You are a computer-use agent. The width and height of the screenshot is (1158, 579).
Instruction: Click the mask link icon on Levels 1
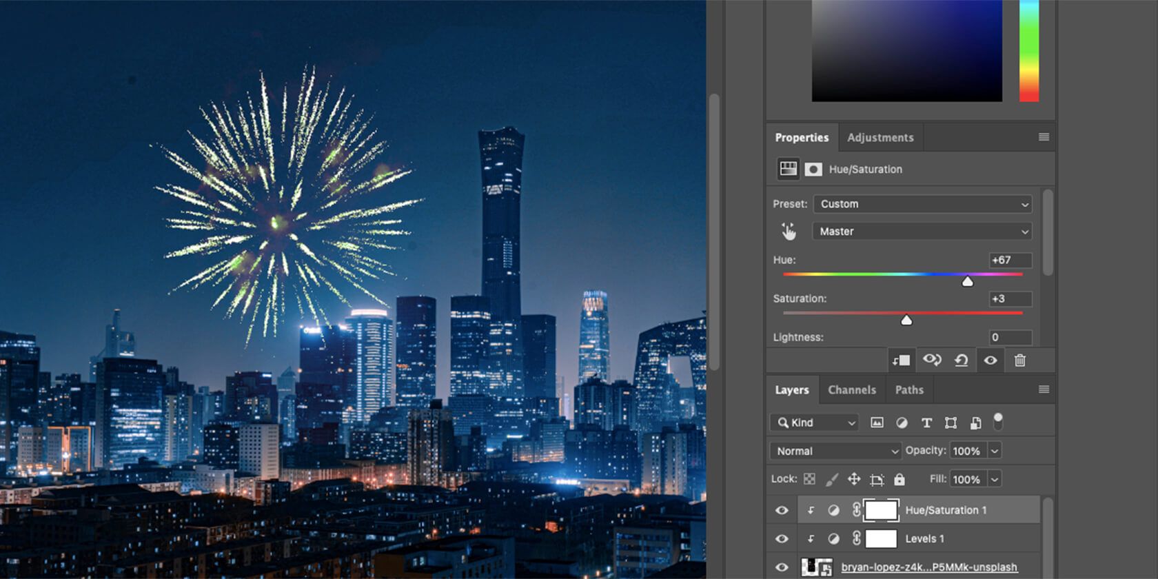(x=856, y=538)
